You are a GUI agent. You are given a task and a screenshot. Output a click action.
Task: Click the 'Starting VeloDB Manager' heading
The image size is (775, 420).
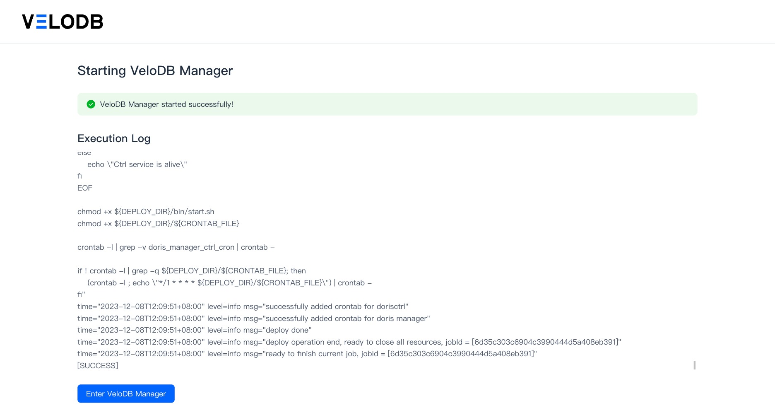pos(155,70)
